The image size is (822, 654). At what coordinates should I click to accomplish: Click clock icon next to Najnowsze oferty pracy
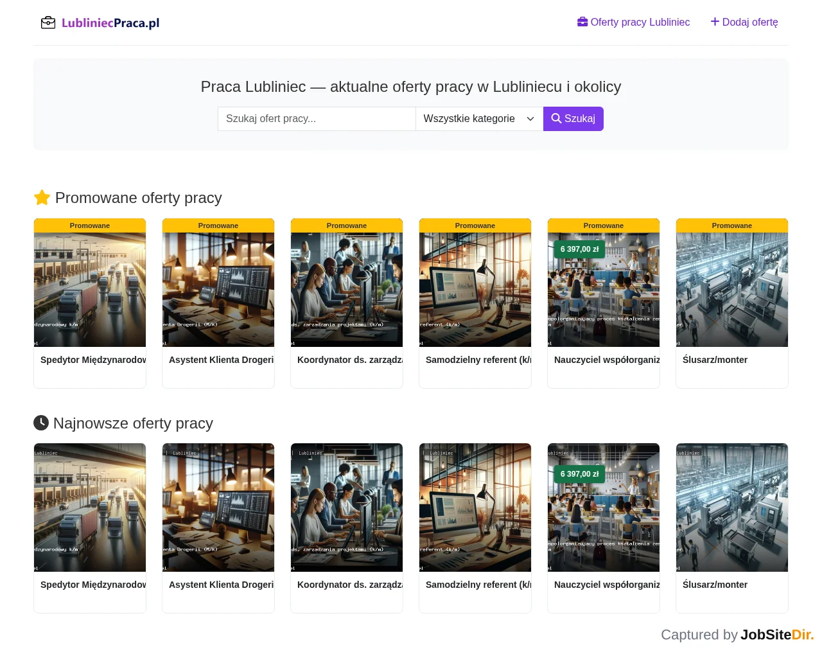pyautogui.click(x=41, y=423)
